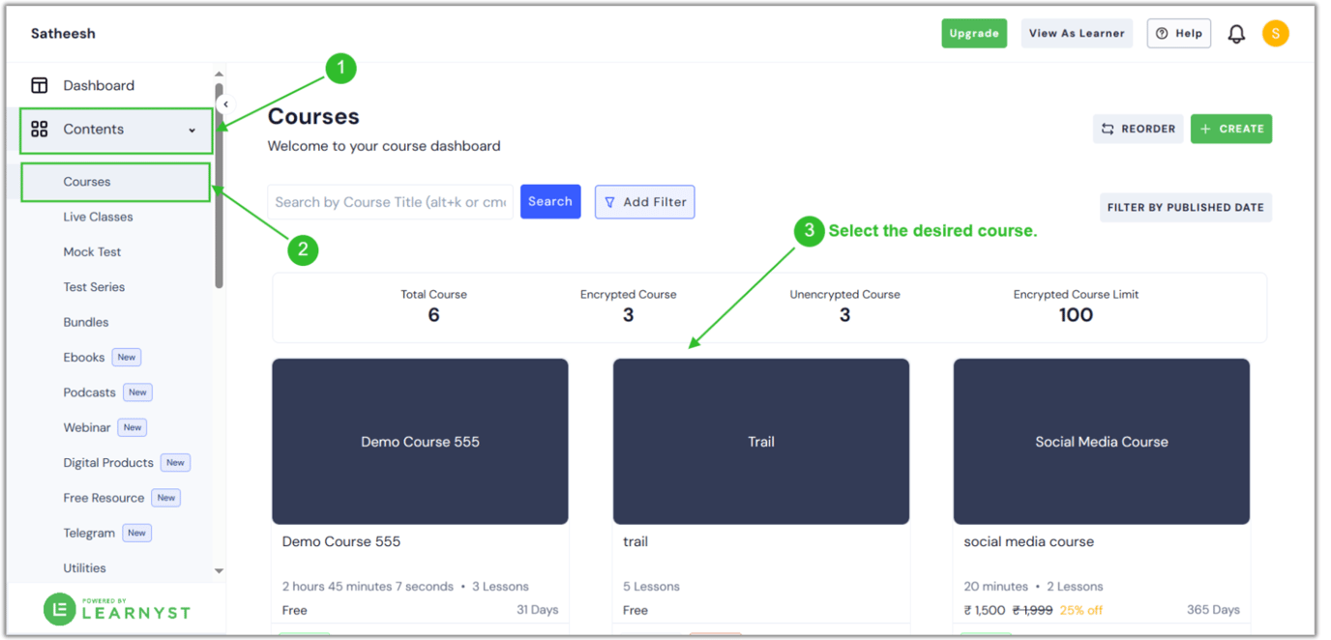Click the notification bell icon
The width and height of the screenshot is (1331, 640).
point(1236,32)
